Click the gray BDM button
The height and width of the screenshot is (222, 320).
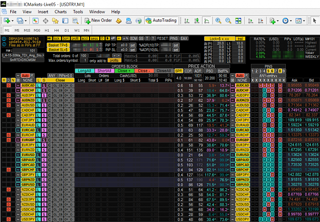134,38
